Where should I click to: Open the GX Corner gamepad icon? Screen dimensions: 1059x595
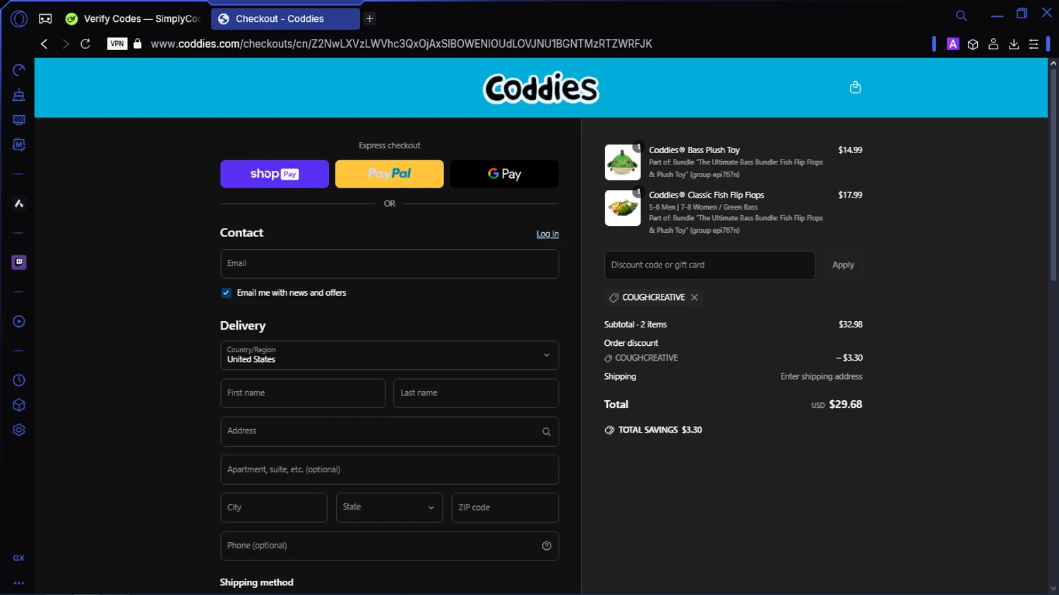click(45, 19)
